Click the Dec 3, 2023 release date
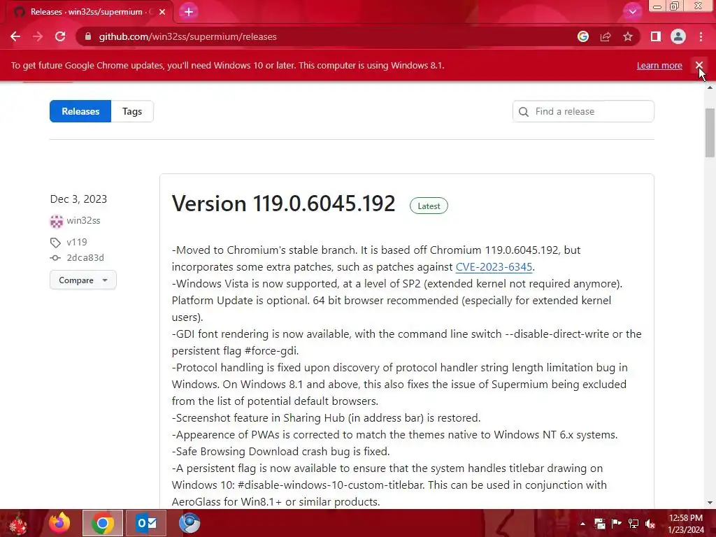 78,199
